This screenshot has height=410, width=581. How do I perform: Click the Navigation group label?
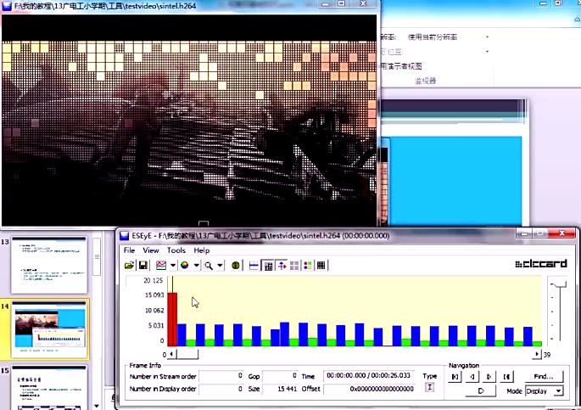464,366
